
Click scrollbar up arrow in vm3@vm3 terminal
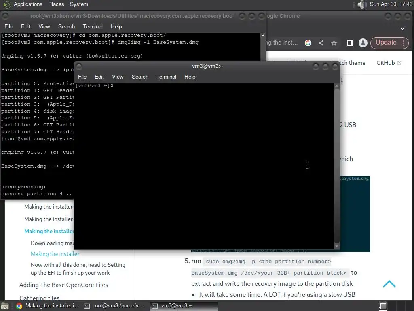click(x=337, y=86)
